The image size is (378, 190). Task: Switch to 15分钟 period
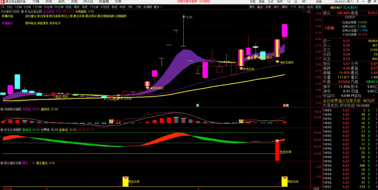pyautogui.click(x=37, y=7)
